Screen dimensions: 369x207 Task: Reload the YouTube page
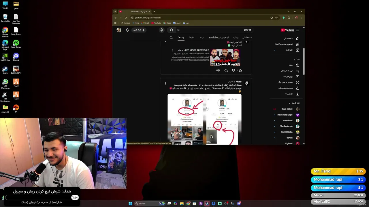coord(126,18)
